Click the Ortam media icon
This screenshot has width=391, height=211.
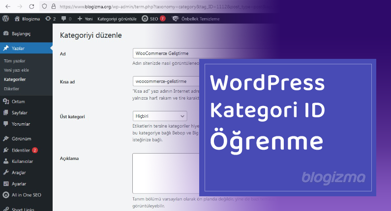click(6, 101)
